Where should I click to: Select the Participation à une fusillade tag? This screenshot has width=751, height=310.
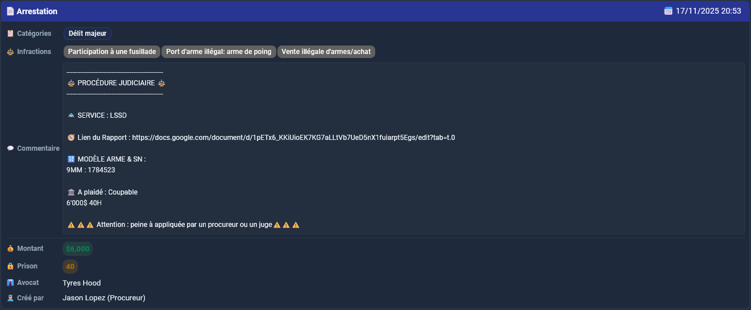[112, 52]
